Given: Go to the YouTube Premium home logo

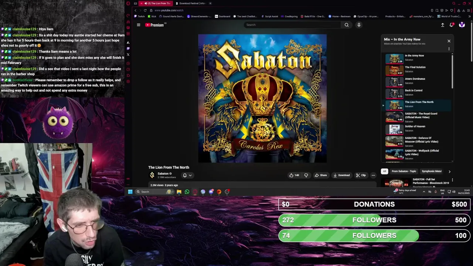Looking at the screenshot, I should 154,25.
